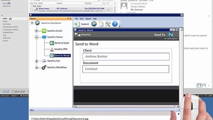Select the Send to Word tree item
The width and height of the screenshot is (213, 120).
(62, 56)
